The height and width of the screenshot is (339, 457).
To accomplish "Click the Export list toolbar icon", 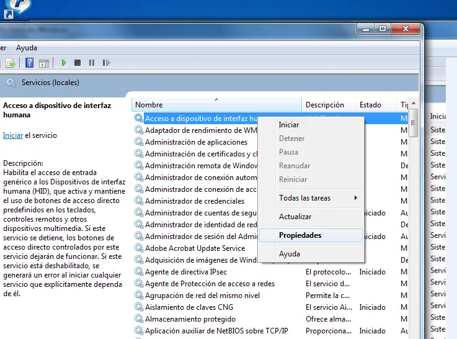I will pyautogui.click(x=11, y=63).
